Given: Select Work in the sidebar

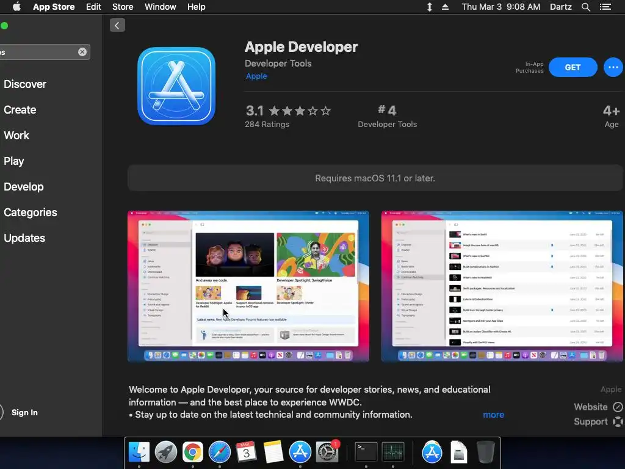Looking at the screenshot, I should tap(16, 135).
